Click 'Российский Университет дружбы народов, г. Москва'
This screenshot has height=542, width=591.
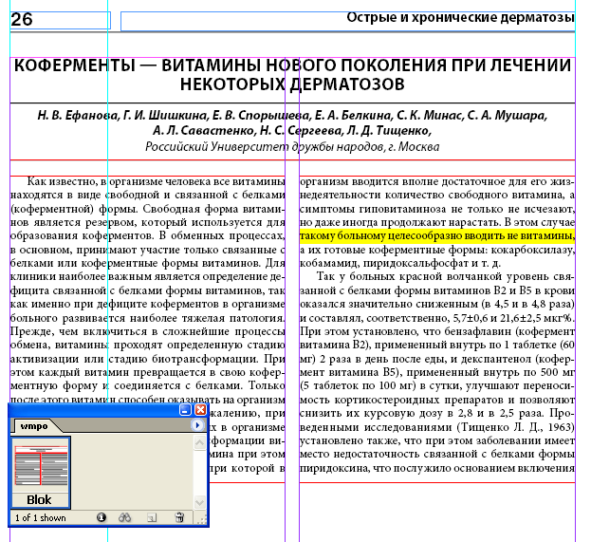coord(292,146)
